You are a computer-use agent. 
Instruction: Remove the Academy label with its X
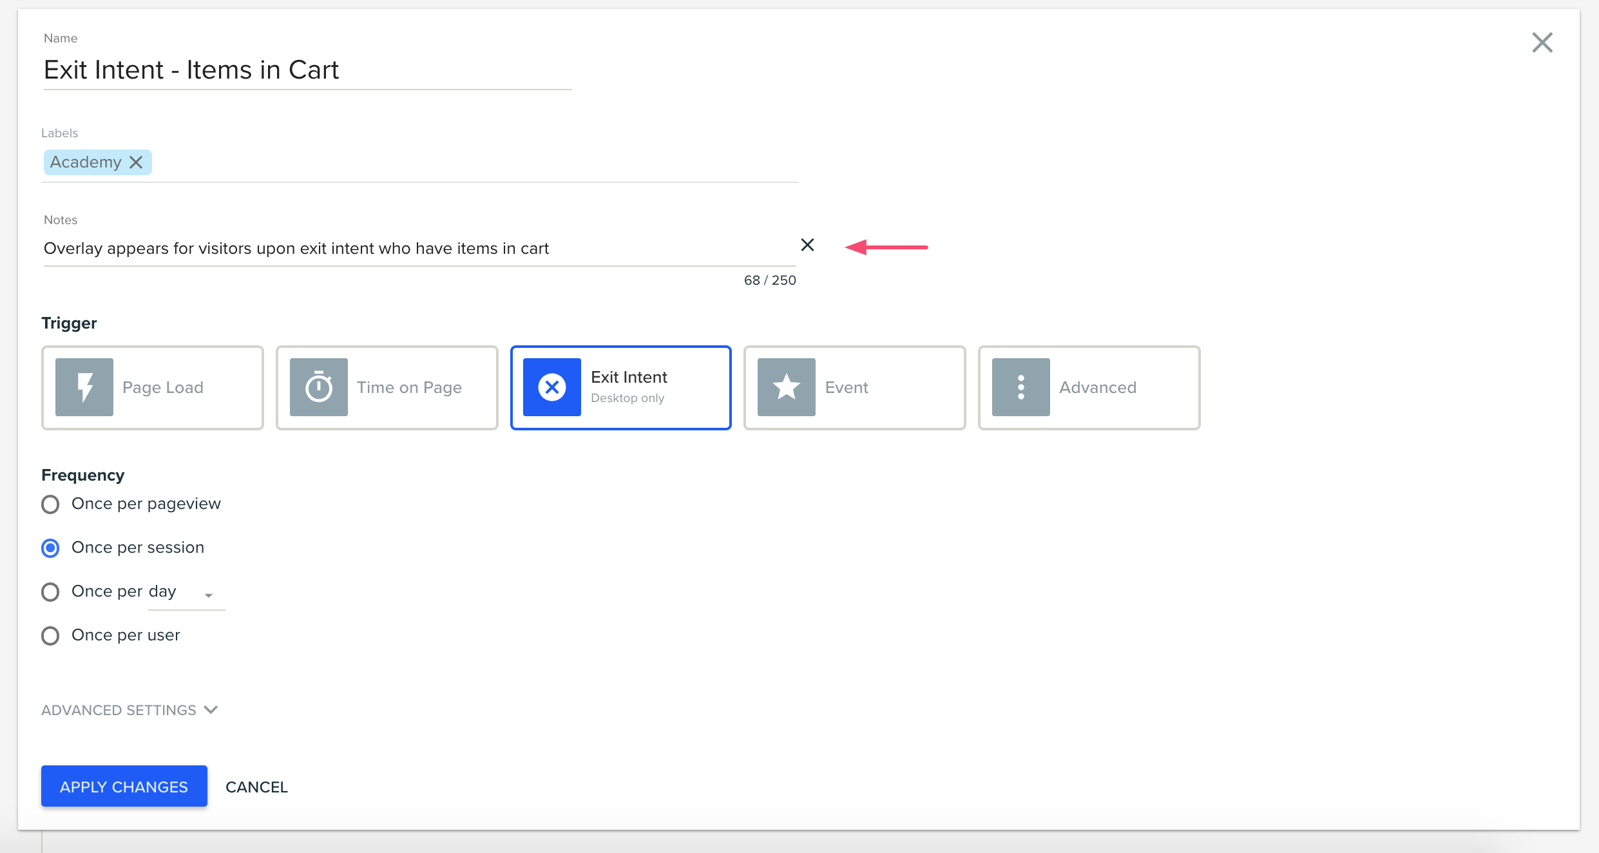136,162
